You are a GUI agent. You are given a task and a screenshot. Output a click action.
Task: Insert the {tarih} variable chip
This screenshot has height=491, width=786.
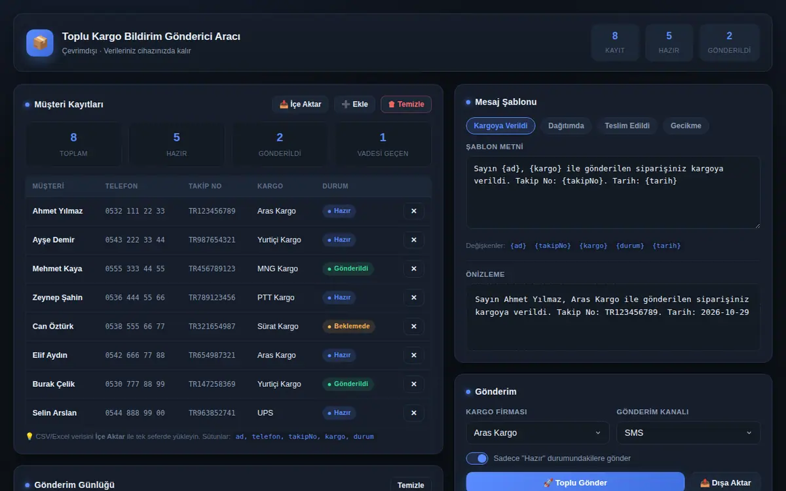[667, 245]
